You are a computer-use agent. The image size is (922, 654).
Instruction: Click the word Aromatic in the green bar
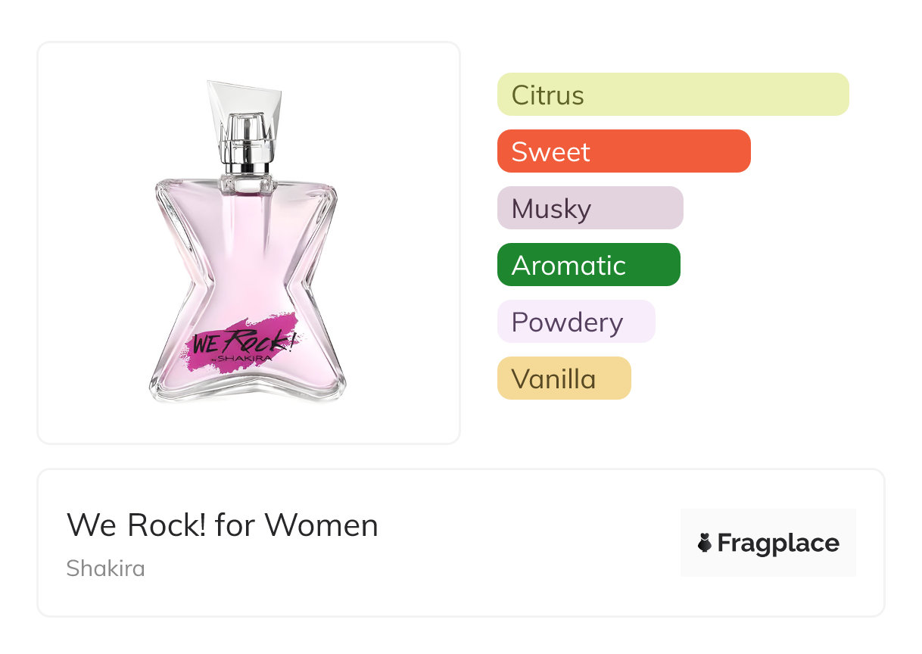click(x=568, y=266)
